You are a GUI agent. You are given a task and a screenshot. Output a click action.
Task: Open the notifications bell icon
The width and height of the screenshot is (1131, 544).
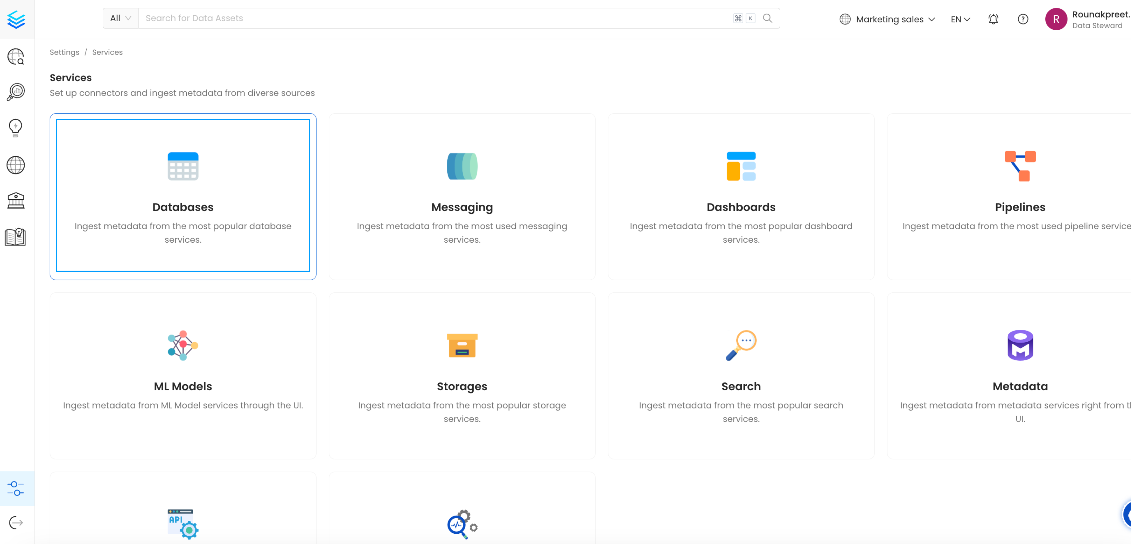[993, 19]
